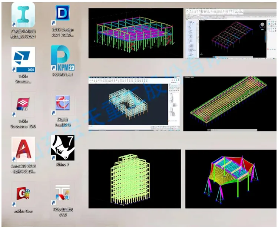Launch the 3D3S Design 2021 shortcut

(x=63, y=14)
